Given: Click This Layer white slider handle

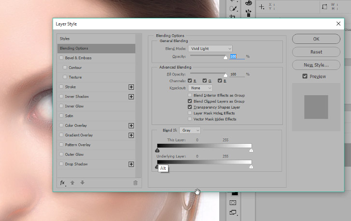Looking at the screenshot, I should [x=251, y=151].
